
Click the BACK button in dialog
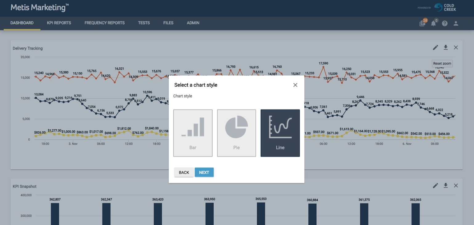point(184,172)
